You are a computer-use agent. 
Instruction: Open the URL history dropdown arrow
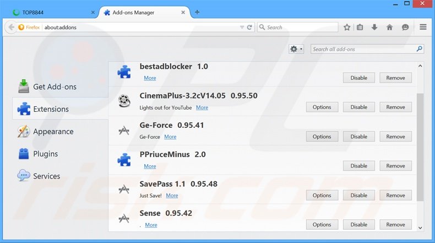click(242, 27)
